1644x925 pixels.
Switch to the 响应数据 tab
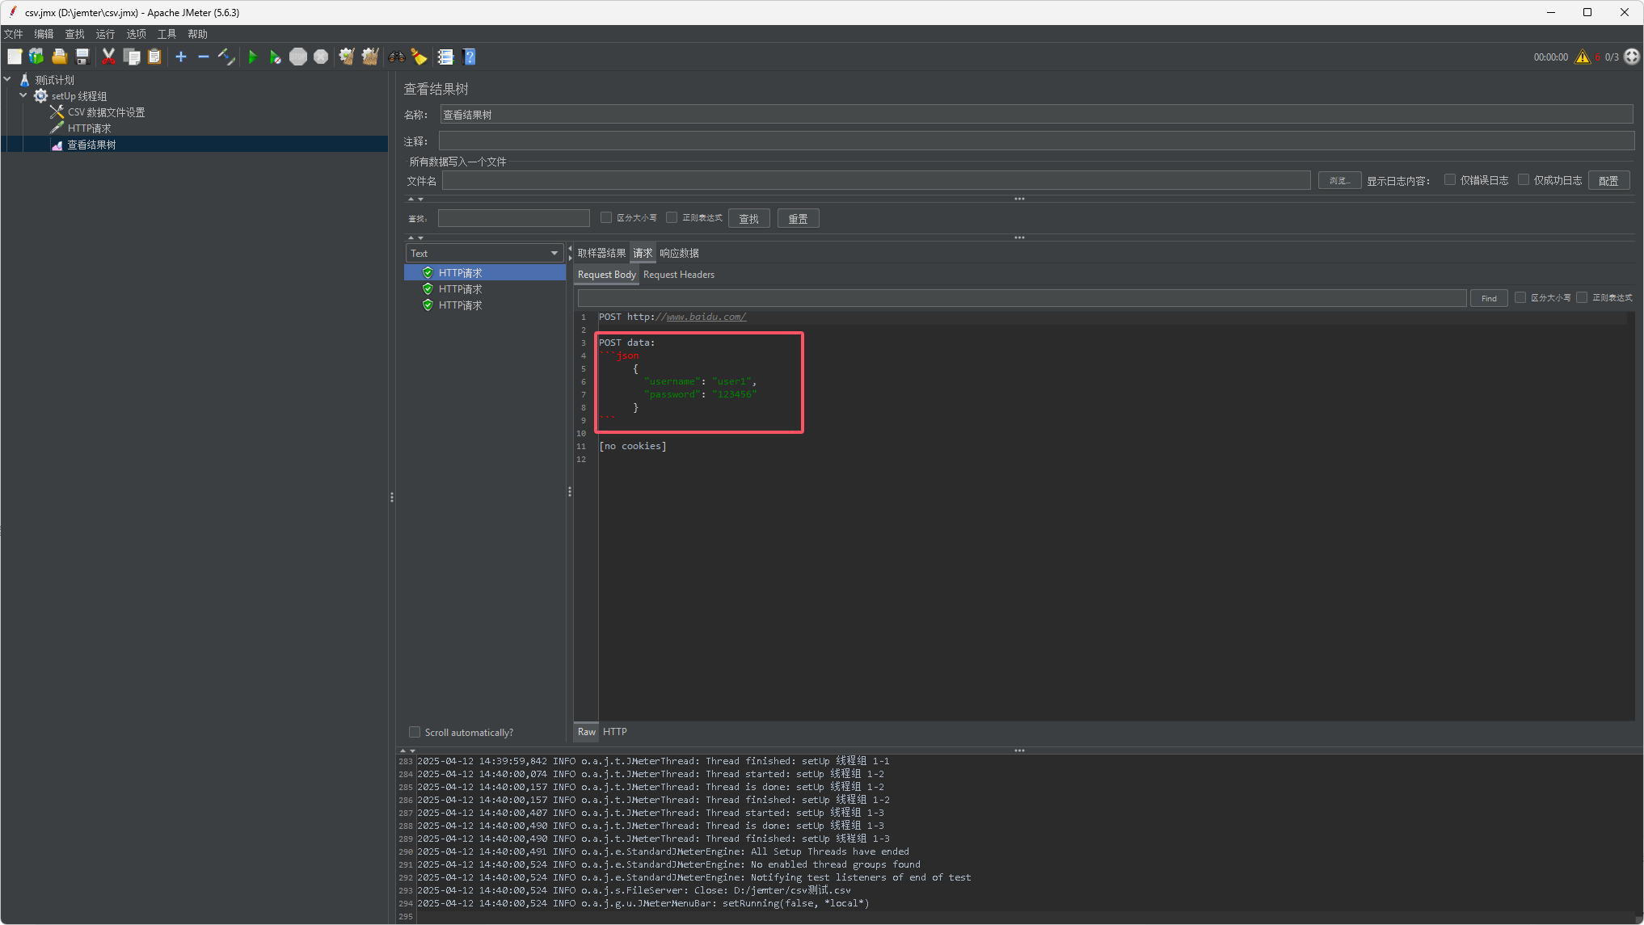679,253
